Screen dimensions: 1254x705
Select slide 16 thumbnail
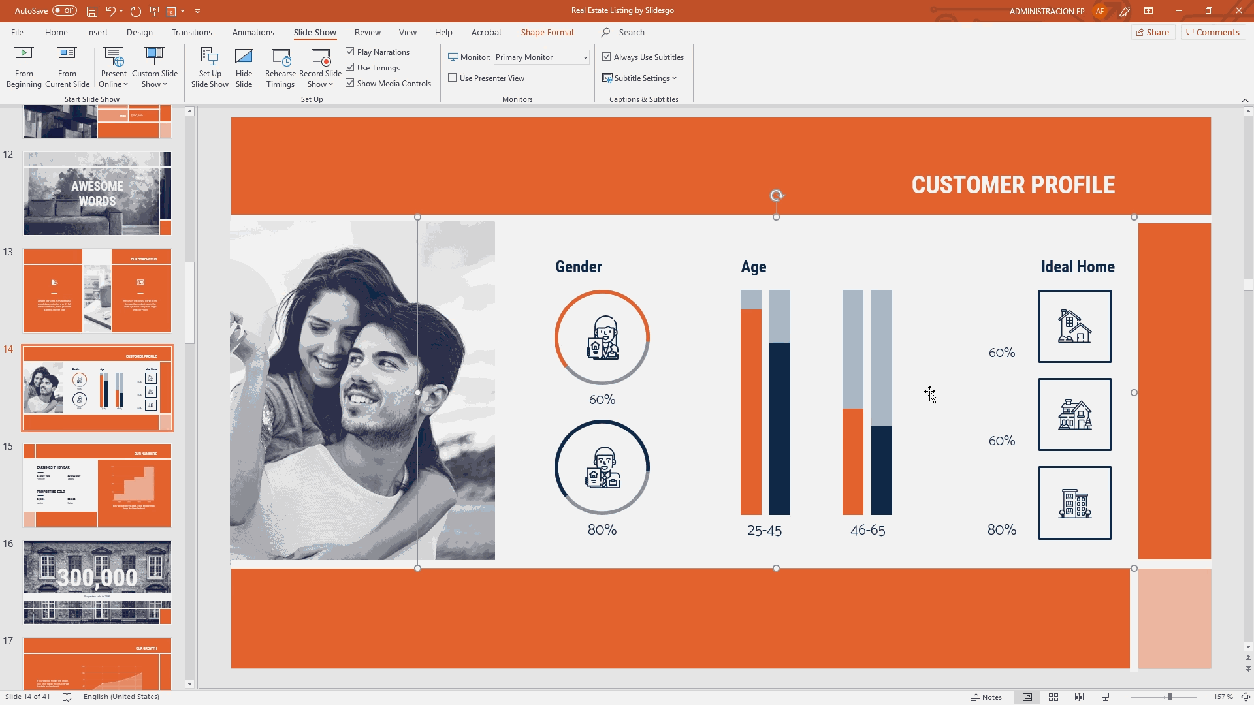[x=97, y=582]
